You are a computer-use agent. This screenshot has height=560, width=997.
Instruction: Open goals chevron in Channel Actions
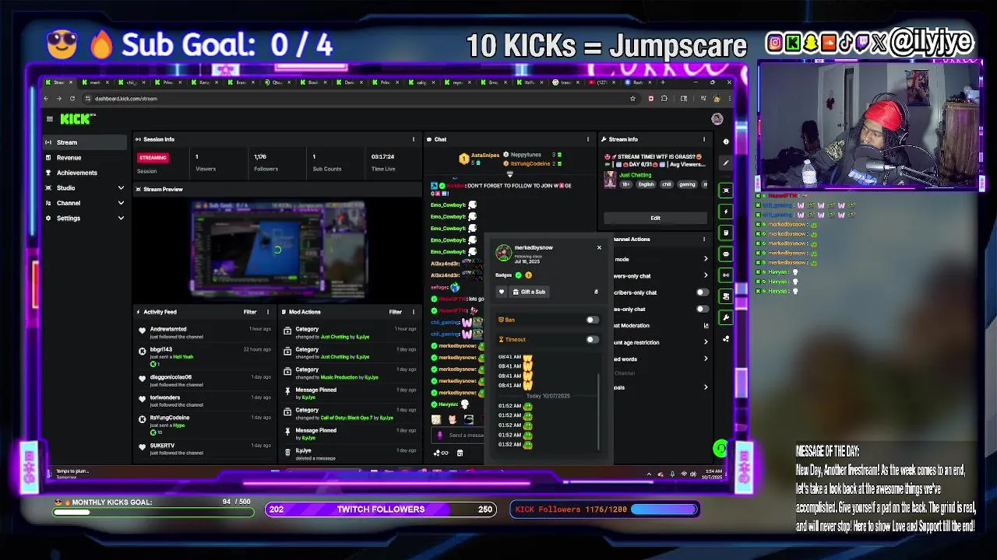tap(706, 387)
